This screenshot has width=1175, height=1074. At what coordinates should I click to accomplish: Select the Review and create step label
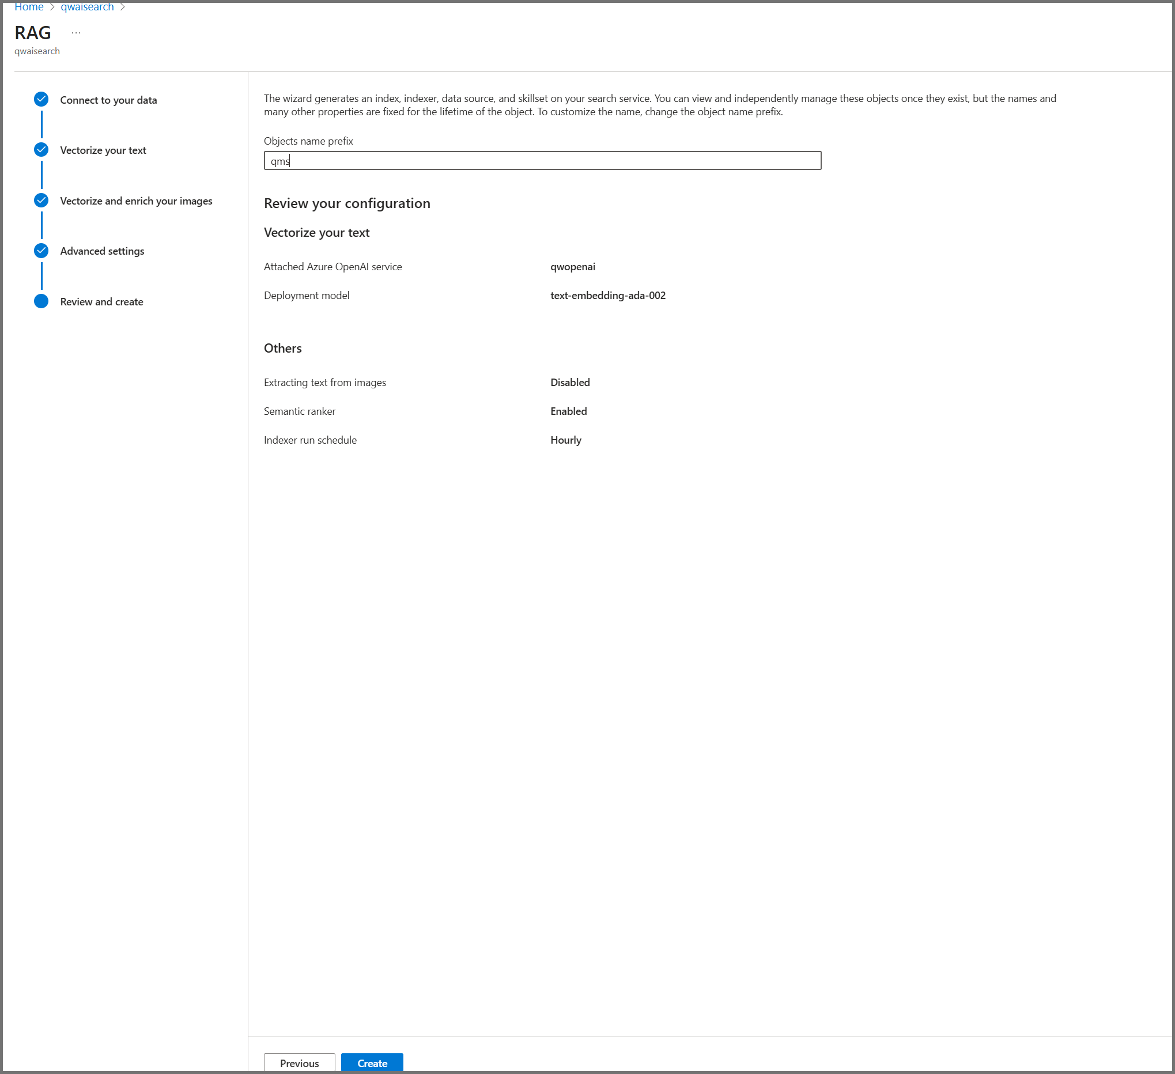pos(101,302)
